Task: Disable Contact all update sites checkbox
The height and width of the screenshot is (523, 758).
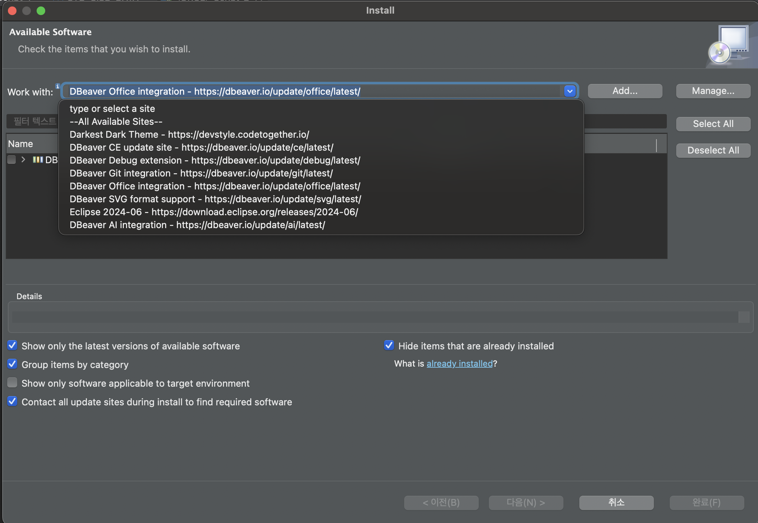Action: (x=12, y=401)
